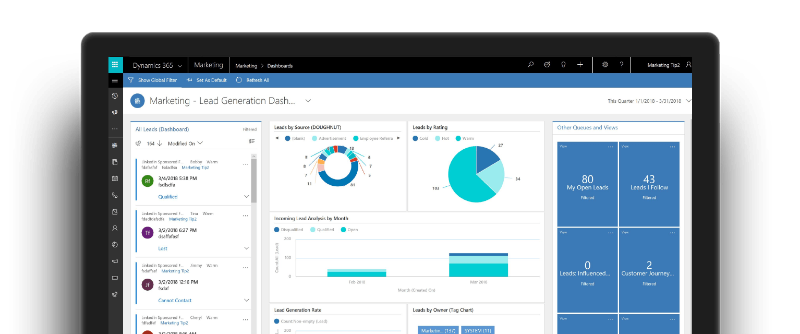
Task: Open the Leads I Follow tile
Action: pos(649,184)
